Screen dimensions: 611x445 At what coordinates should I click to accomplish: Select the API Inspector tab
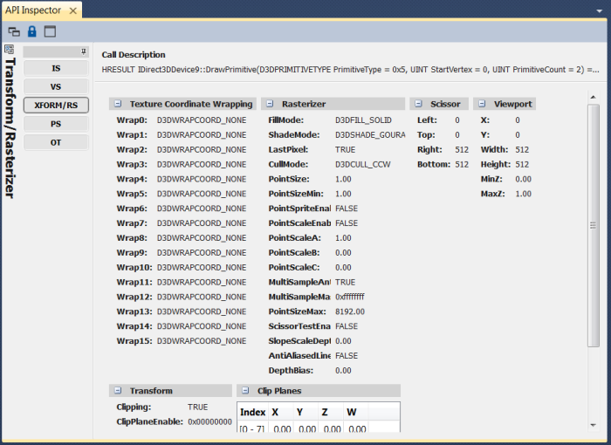point(35,10)
